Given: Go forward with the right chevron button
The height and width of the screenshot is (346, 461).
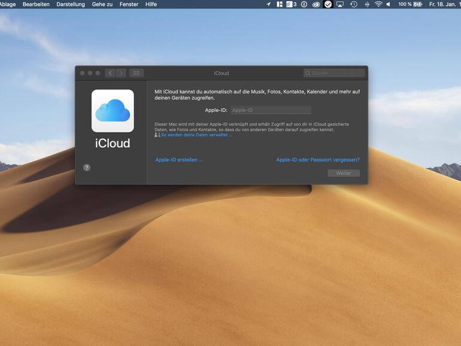Looking at the screenshot, I should coord(121,73).
